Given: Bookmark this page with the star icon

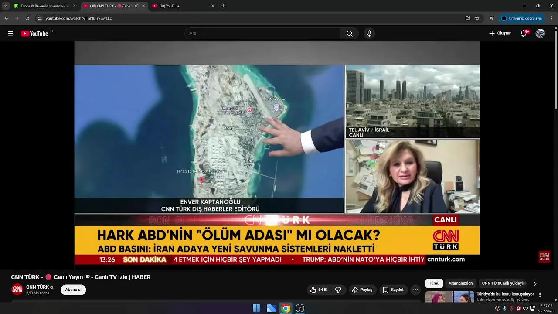Looking at the screenshot, I should (477, 18).
